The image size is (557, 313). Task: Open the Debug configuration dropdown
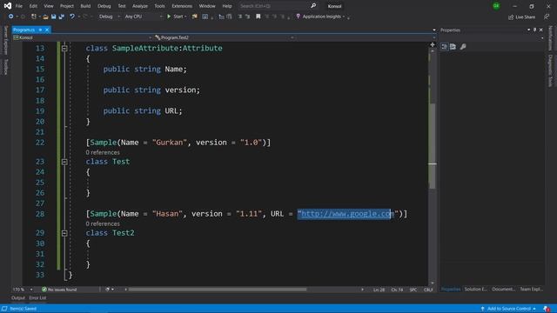point(109,17)
